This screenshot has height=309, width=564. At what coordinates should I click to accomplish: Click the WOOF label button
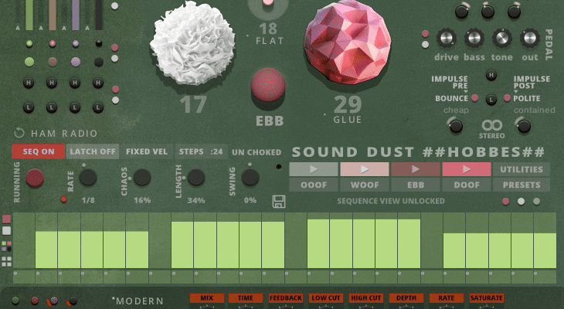(364, 185)
